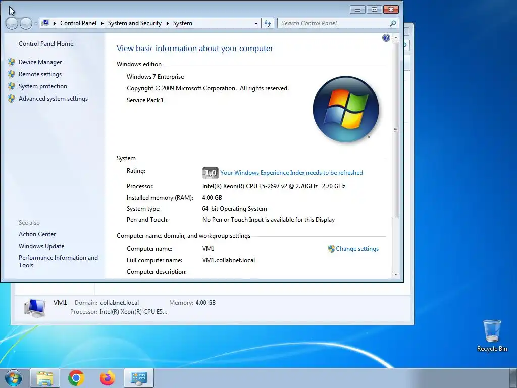This screenshot has width=517, height=388.
Task: Click the search magnifier icon in Search Control Panel
Action: point(393,23)
